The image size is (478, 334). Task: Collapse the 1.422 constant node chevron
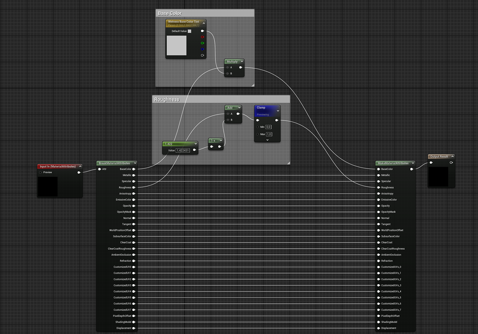pos(196,144)
